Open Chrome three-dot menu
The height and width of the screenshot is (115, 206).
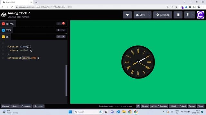[x=203, y=7]
